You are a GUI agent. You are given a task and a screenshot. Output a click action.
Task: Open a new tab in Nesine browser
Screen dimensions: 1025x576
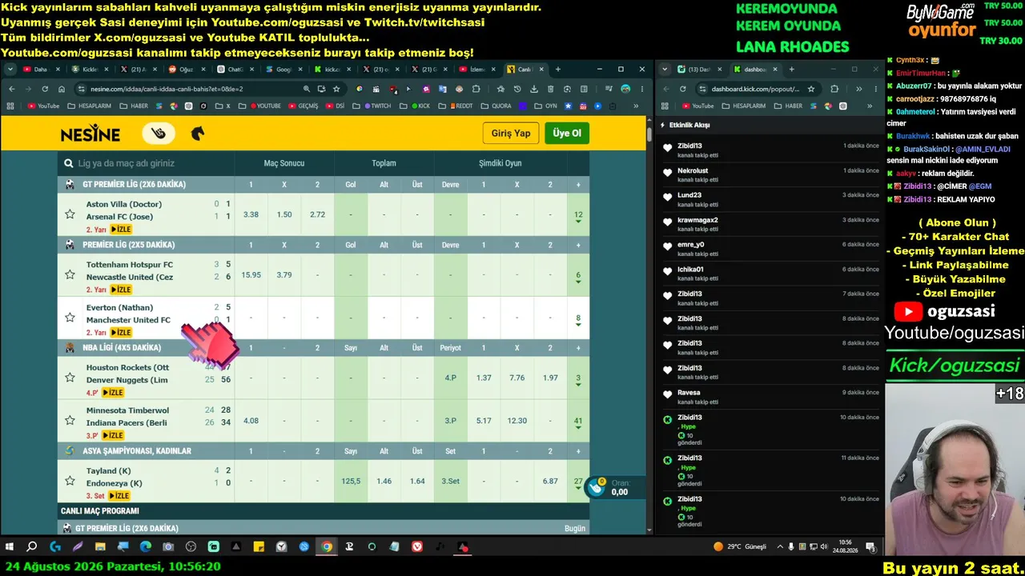tap(558, 70)
